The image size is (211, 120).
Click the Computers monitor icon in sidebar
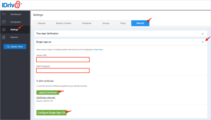(4, 22)
